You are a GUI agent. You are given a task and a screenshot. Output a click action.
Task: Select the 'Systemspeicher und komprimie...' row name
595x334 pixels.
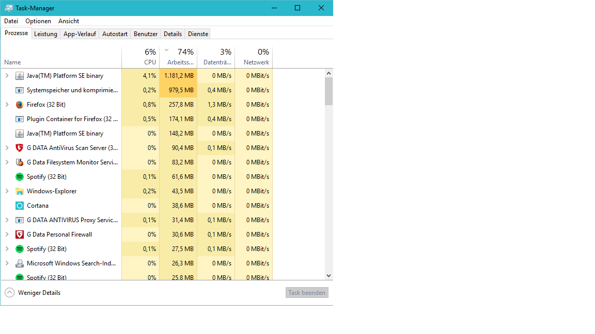pos(72,90)
